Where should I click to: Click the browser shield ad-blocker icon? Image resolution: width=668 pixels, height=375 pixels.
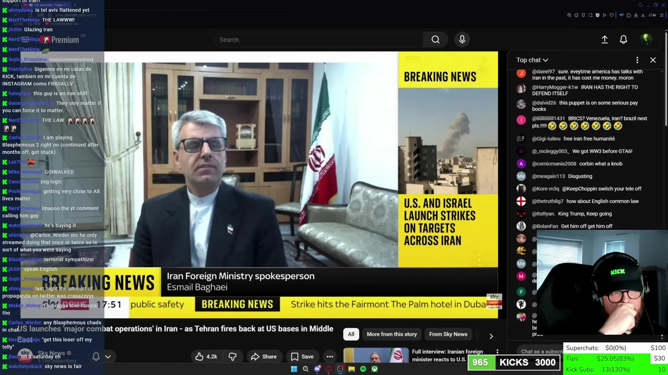pos(598,15)
